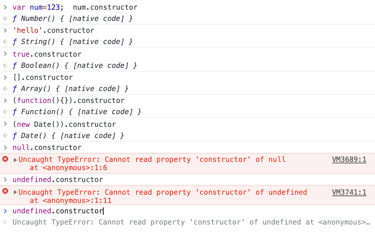Click the red error icon beside undefined TypeError
The image size is (375, 232).
pos(5,191)
